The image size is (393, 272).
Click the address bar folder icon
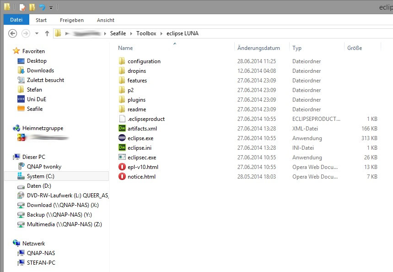[x=58, y=33]
